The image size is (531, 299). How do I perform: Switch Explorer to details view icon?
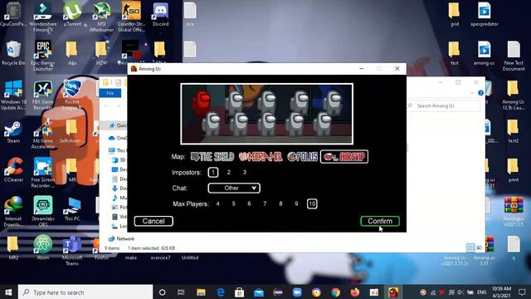(x=470, y=248)
